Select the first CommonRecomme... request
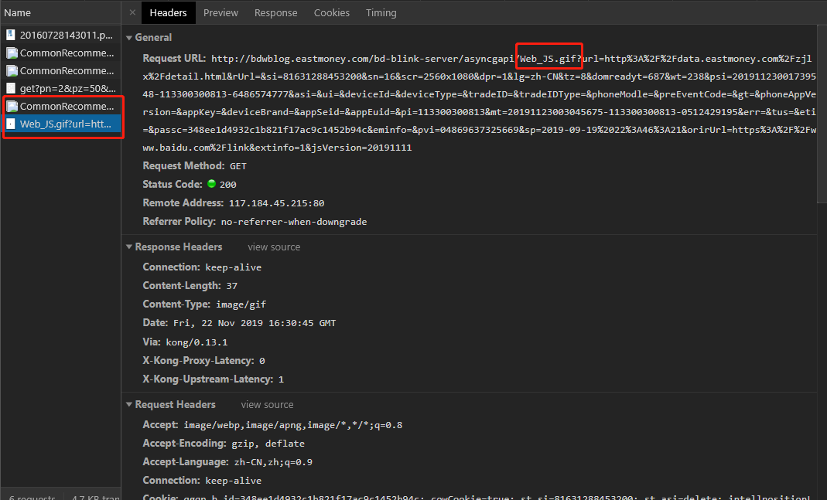The height and width of the screenshot is (500, 827). (60, 53)
